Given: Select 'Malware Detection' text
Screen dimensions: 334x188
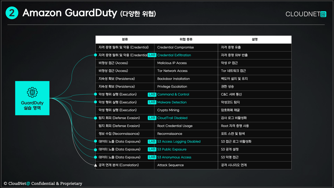Looking at the screenshot, I should [172, 102].
